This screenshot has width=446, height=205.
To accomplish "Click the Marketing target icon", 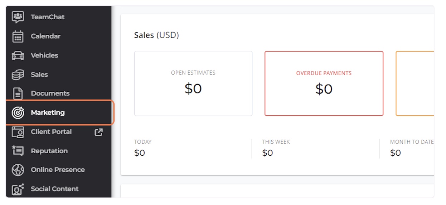I will 18,112.
